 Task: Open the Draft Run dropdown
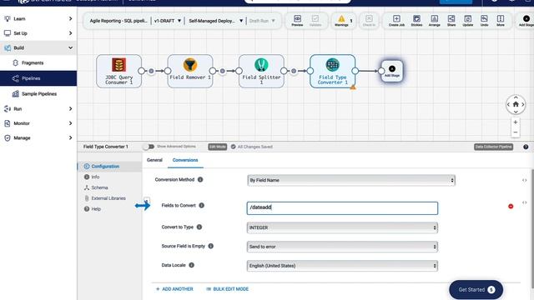pos(262,21)
